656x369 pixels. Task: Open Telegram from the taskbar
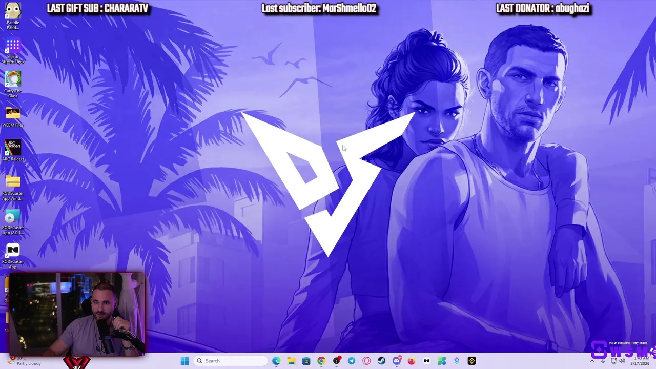[352, 361]
